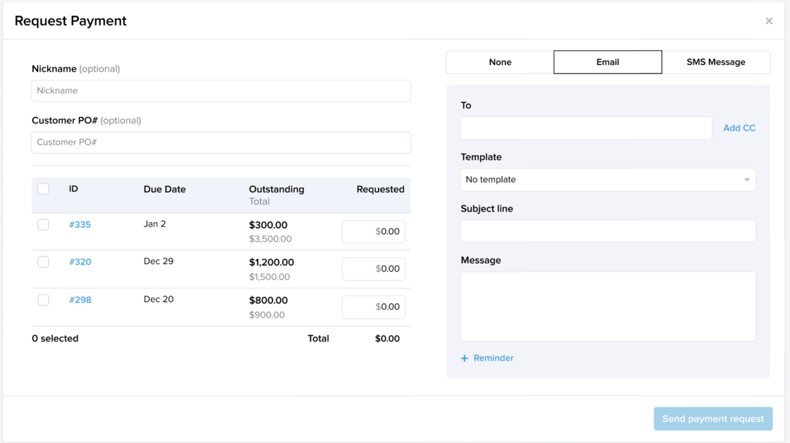Choose the SMS Message tab
Screen dimensions: 790x443
pos(715,62)
